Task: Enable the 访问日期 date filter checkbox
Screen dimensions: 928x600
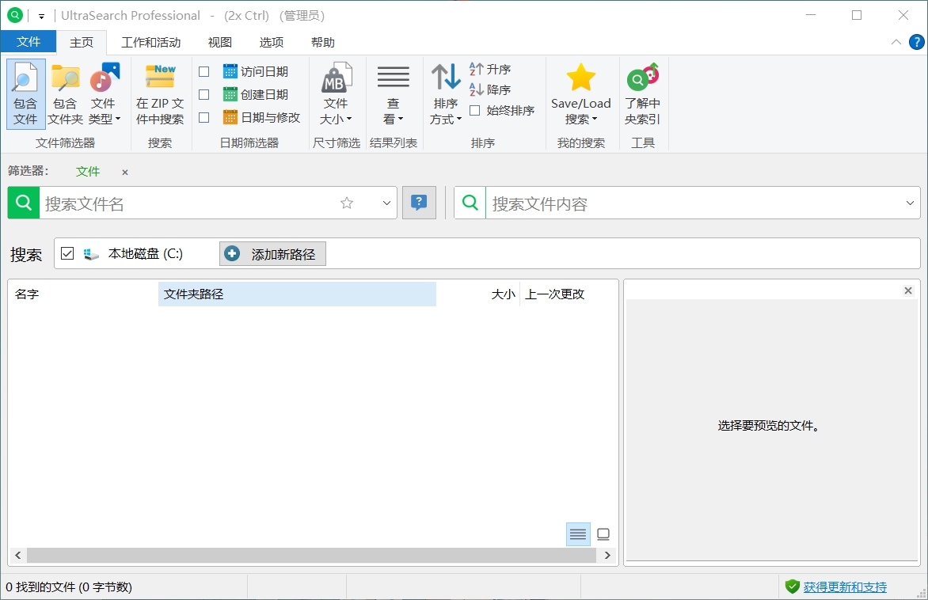Action: point(203,70)
